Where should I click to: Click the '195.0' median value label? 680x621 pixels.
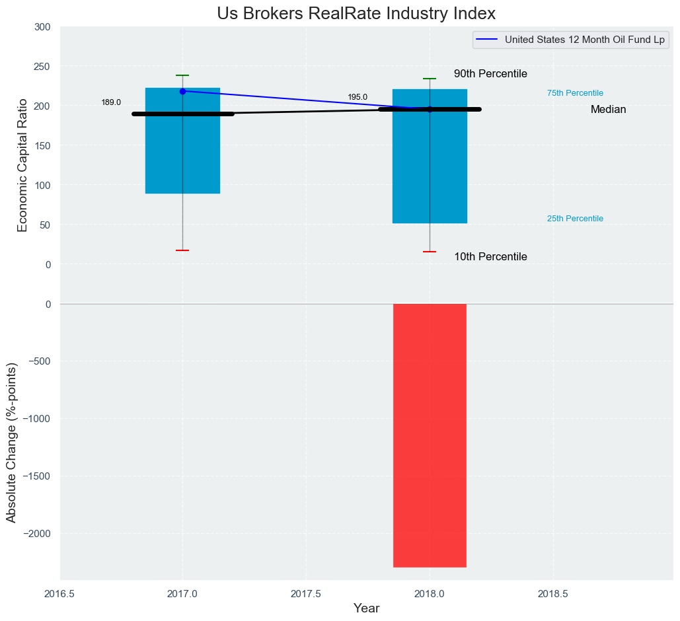(x=358, y=97)
